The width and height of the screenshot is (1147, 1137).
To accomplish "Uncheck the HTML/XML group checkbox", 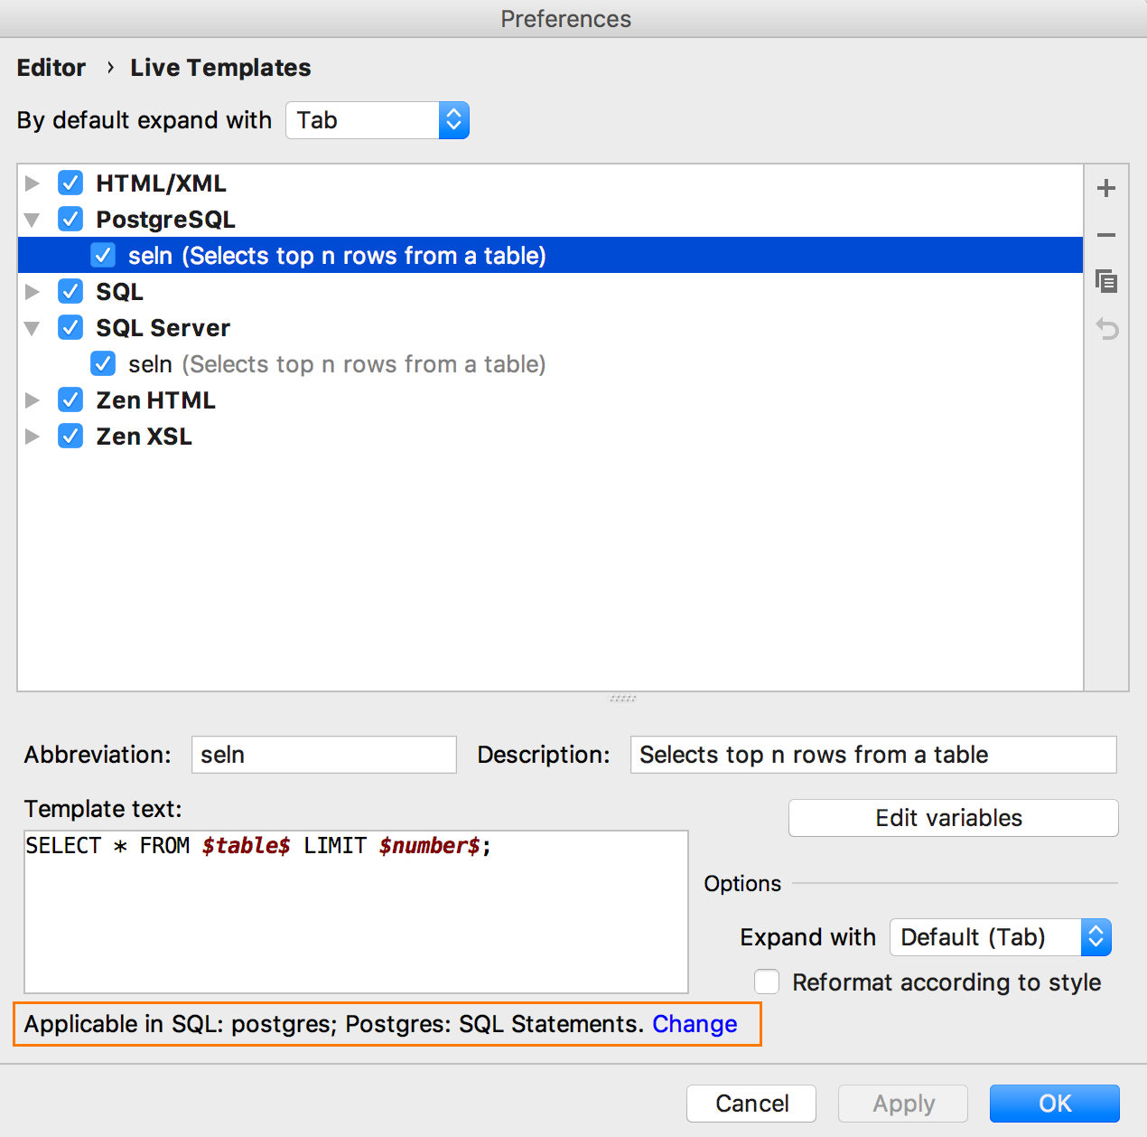I will pos(70,183).
